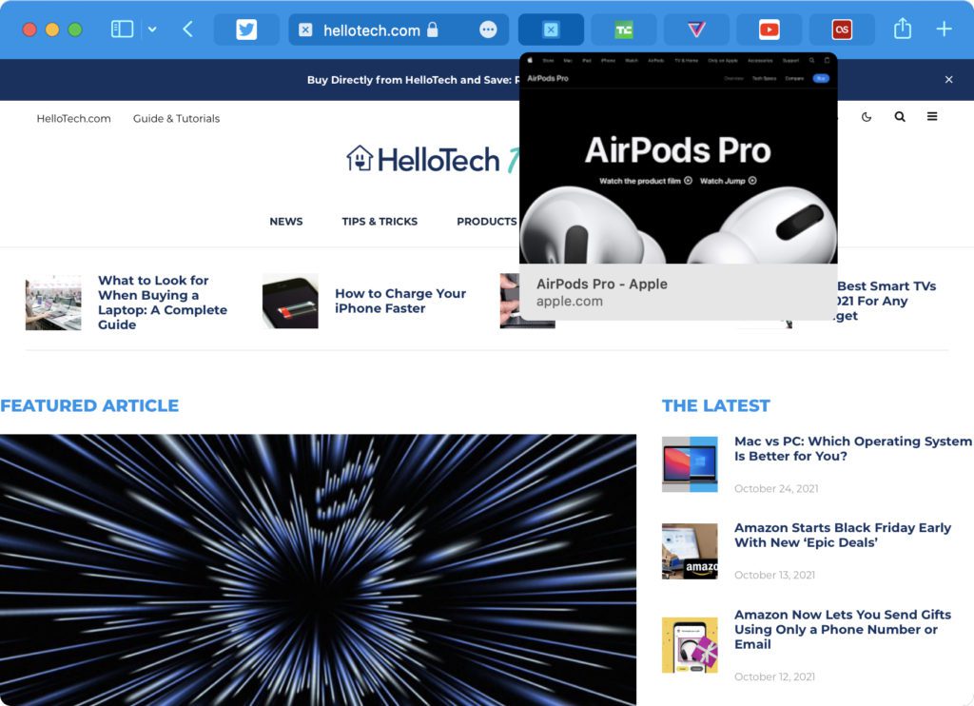Click the Amazon box thumbnail
This screenshot has height=706, width=974.
[690, 551]
